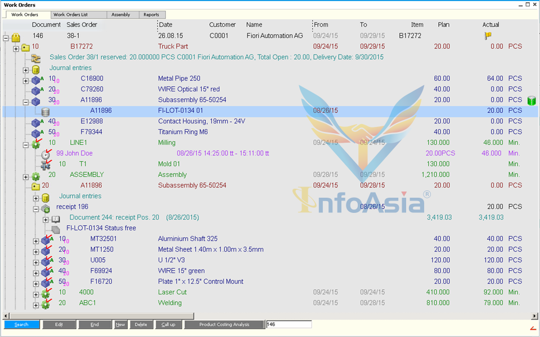Screen dimensions: 540x337
Task: Open the Assembly tab
Action: pyautogui.click(x=123, y=15)
